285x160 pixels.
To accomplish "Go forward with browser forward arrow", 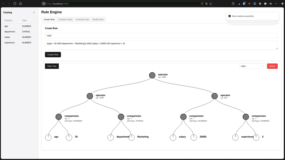I will tap(9, 4).
